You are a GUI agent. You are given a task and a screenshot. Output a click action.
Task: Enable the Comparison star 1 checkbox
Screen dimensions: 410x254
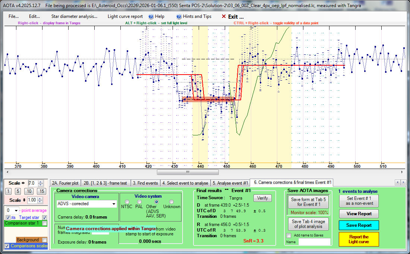(45, 223)
